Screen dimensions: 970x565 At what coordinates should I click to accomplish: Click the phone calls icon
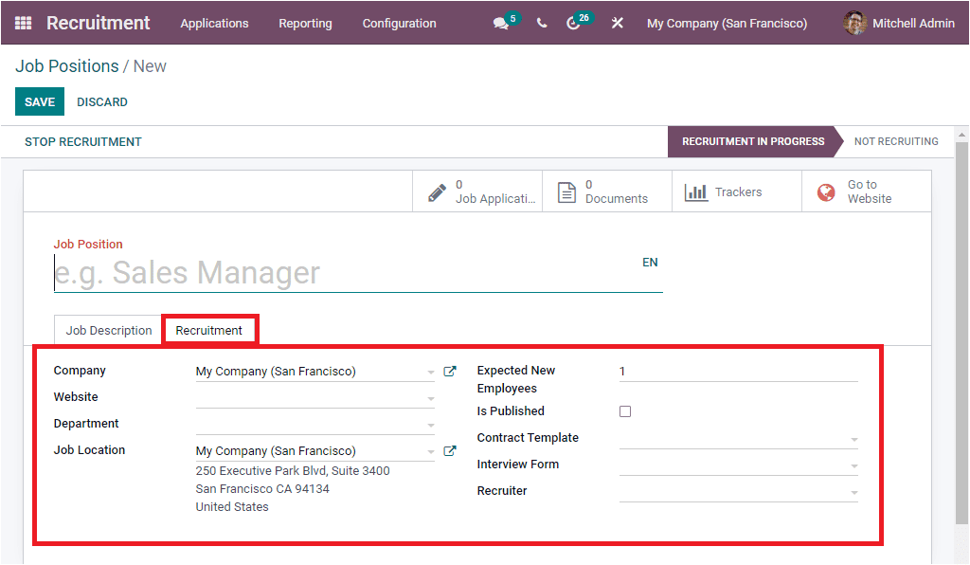click(x=541, y=21)
